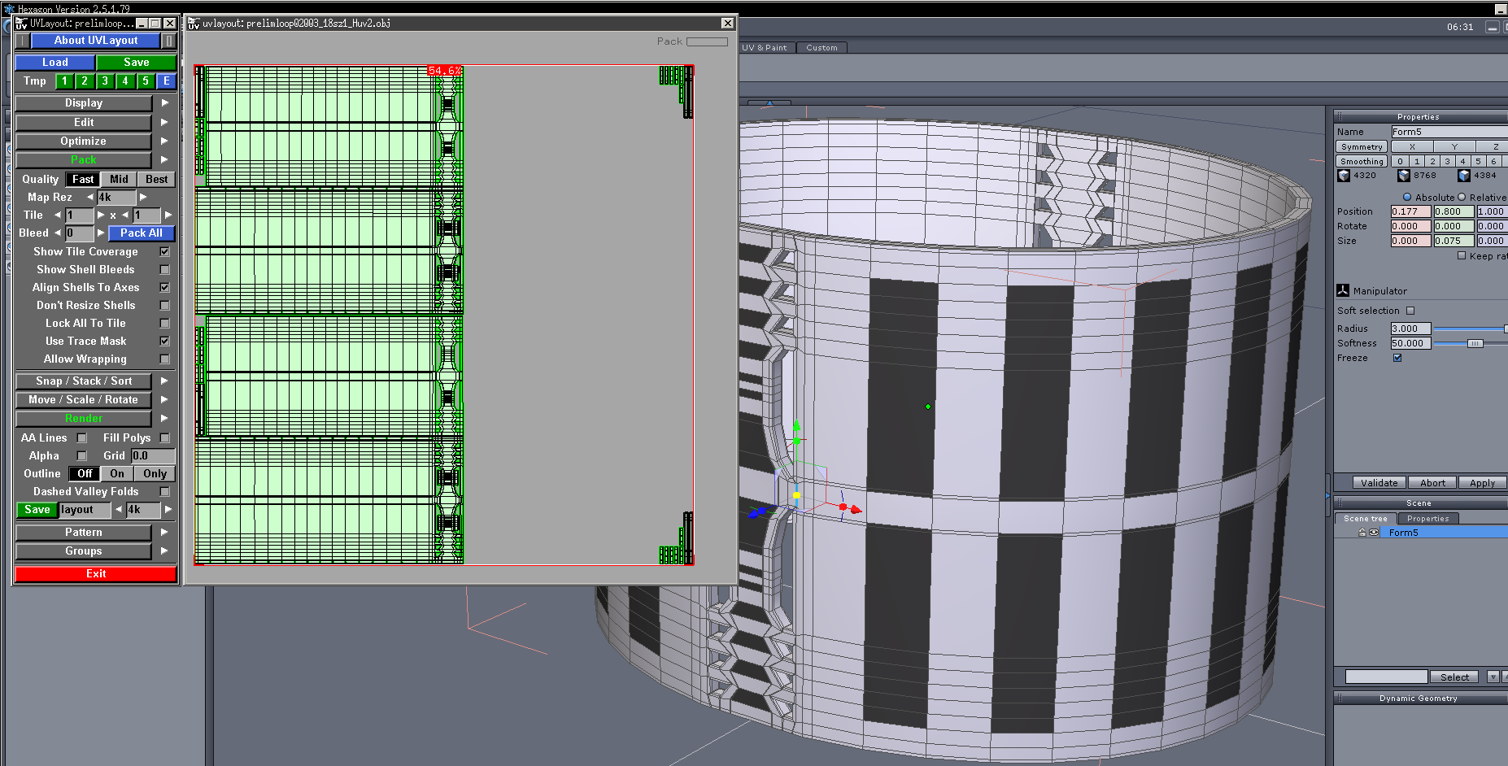Image resolution: width=1508 pixels, height=766 pixels.
Task: Expand Snap / Stack / Sort arrow
Action: point(165,381)
